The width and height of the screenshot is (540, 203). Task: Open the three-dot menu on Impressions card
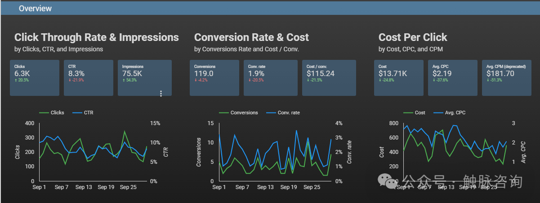[x=161, y=94]
